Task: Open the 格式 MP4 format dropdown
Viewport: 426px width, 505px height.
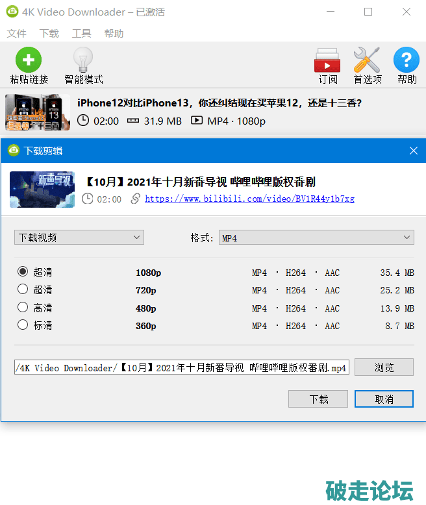Action: click(316, 238)
